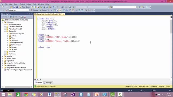
Task: Switch to the Results tab
Action: [38, 82]
